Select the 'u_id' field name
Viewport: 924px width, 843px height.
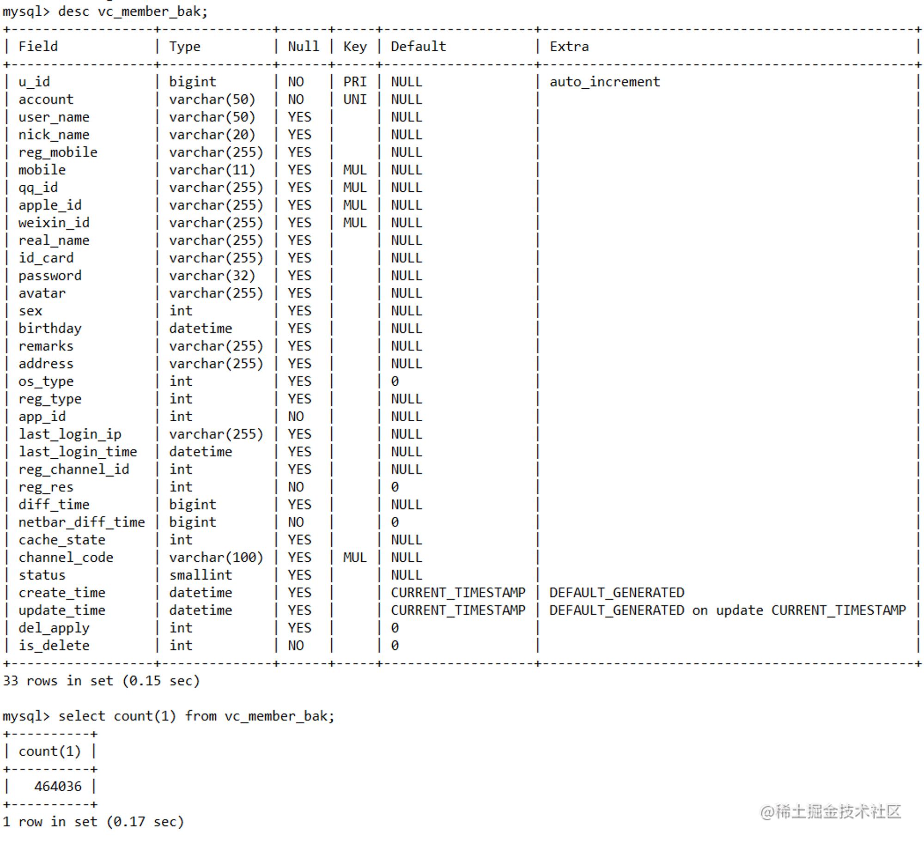[34, 82]
